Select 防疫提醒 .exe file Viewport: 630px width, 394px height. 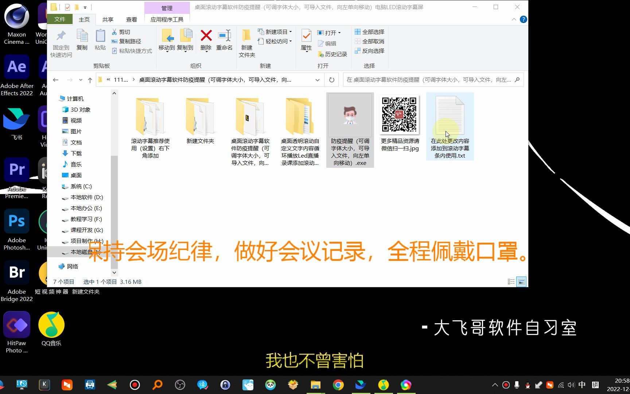click(350, 130)
